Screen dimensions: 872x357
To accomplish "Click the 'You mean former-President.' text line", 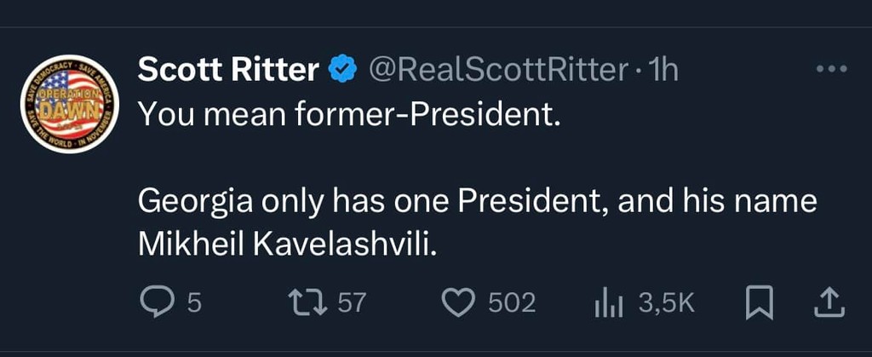I will 350,114.
